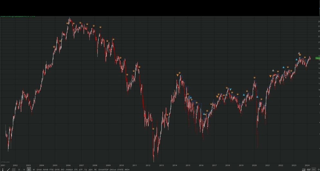This screenshot has height=171, width=320.
Task: Click the orange circle marker at 2020 peak
Action: (255, 78)
